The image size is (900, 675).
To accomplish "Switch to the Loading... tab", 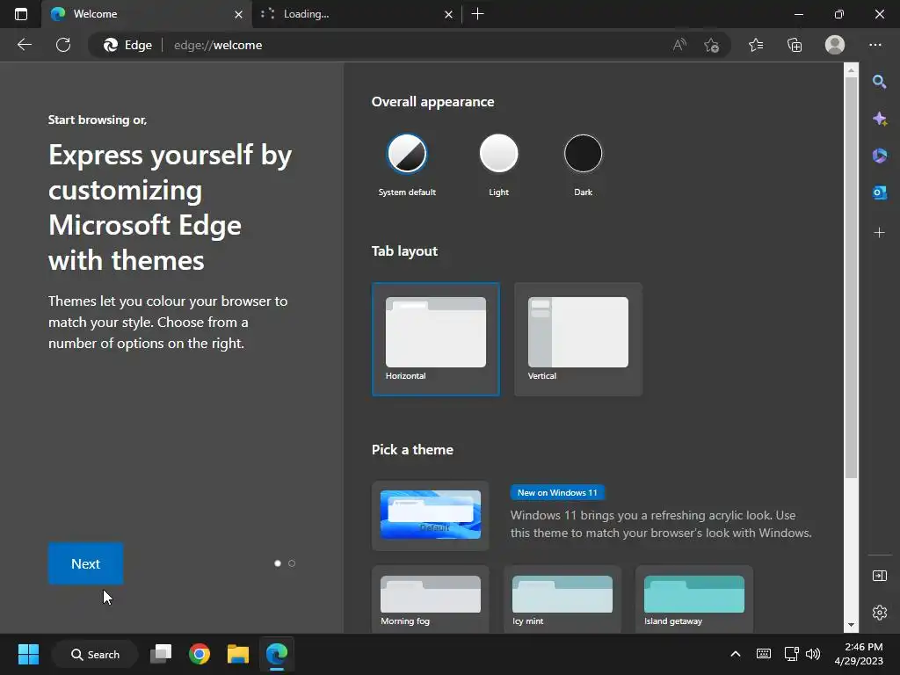I will [x=357, y=14].
